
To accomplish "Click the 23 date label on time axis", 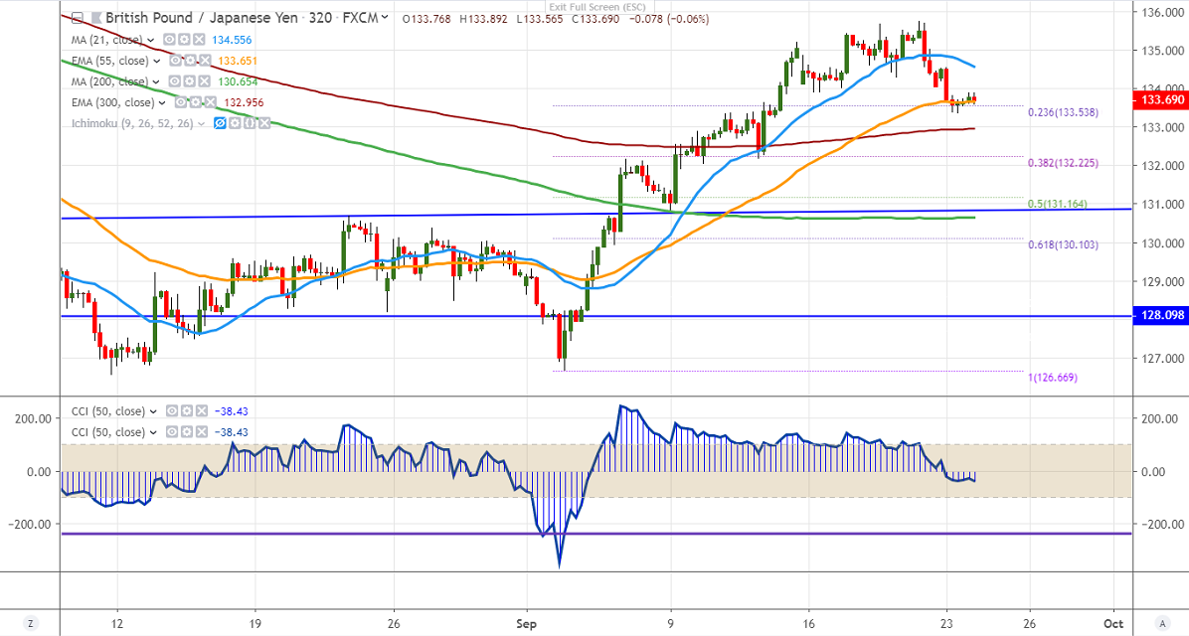I will [946, 624].
